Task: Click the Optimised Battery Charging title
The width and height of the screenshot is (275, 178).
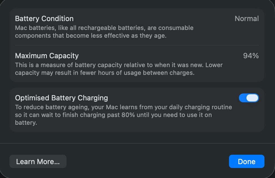Action: point(61,98)
